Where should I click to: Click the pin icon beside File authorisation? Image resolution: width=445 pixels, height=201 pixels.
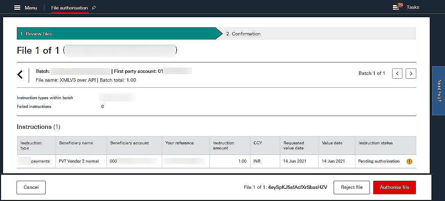[93, 7]
